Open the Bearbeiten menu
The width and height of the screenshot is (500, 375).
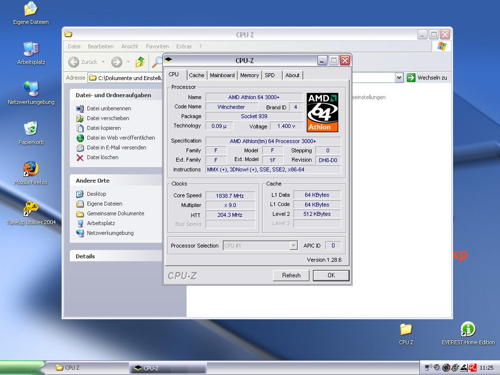(101, 46)
